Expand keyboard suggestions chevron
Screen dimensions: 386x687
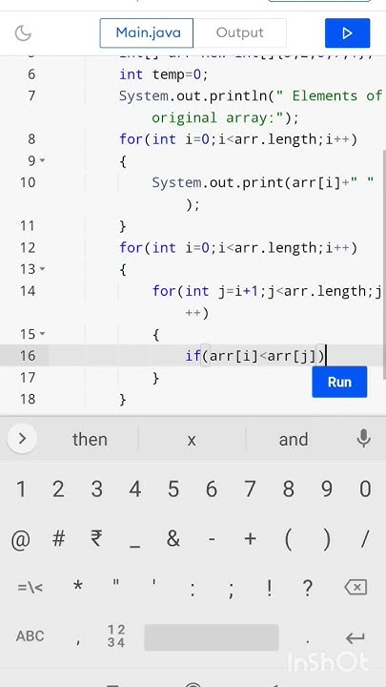point(22,438)
